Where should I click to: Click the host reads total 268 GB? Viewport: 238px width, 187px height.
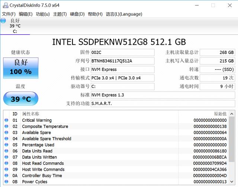[217, 53]
